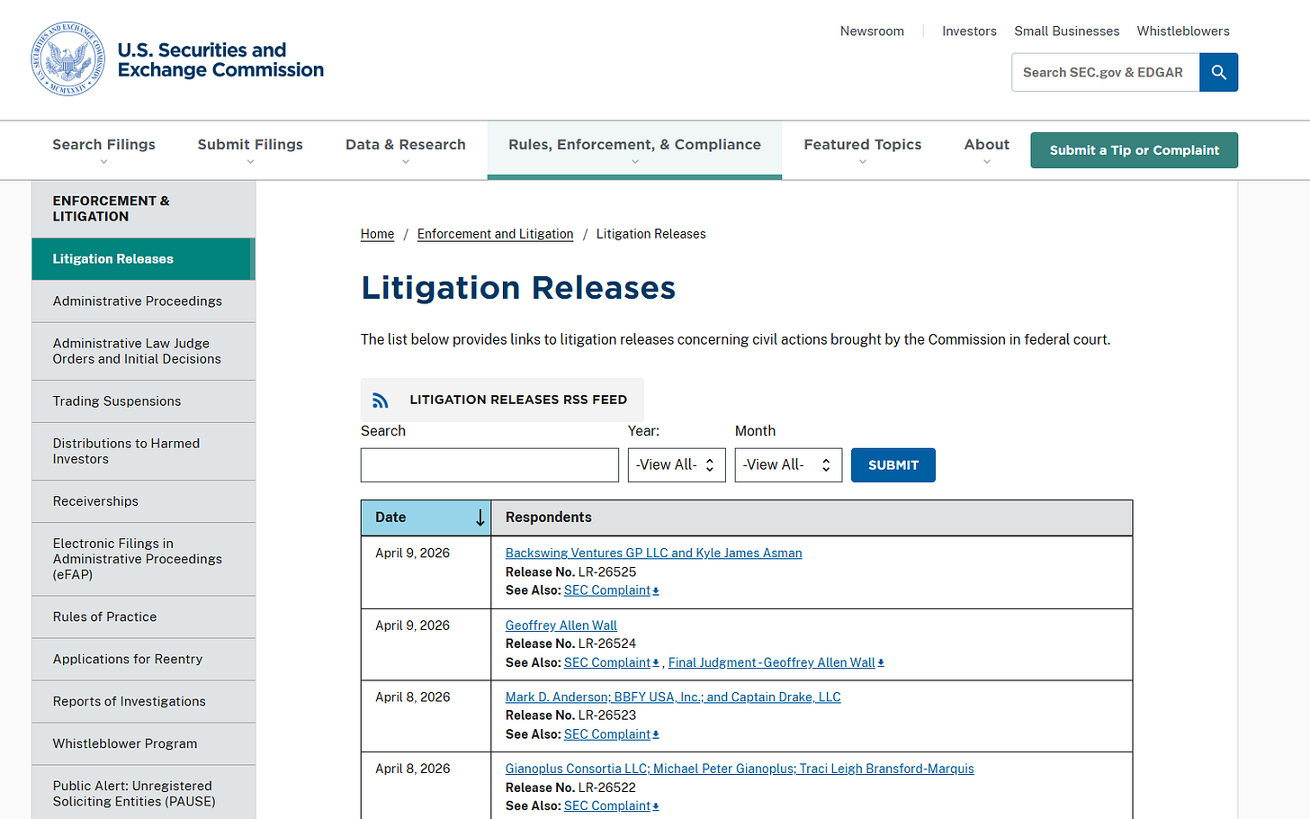Click download icon after LR-26523 SEC Complaint
Screen dimensions: 1310x819
click(656, 735)
